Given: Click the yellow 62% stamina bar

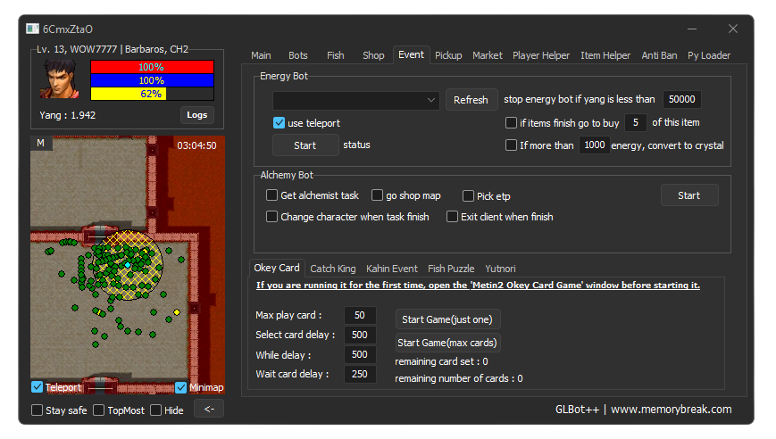Looking at the screenshot, I should pos(152,94).
